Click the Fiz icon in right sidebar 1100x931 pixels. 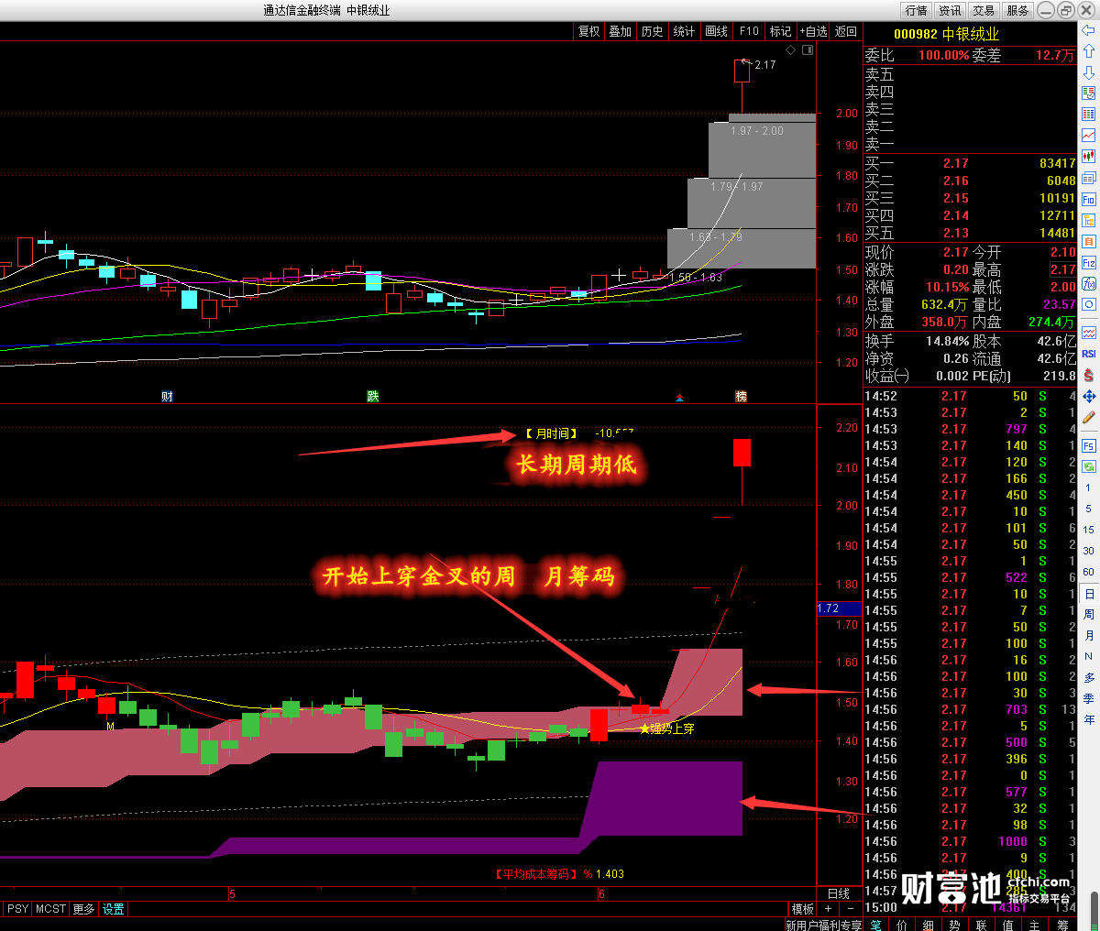pos(1089,262)
